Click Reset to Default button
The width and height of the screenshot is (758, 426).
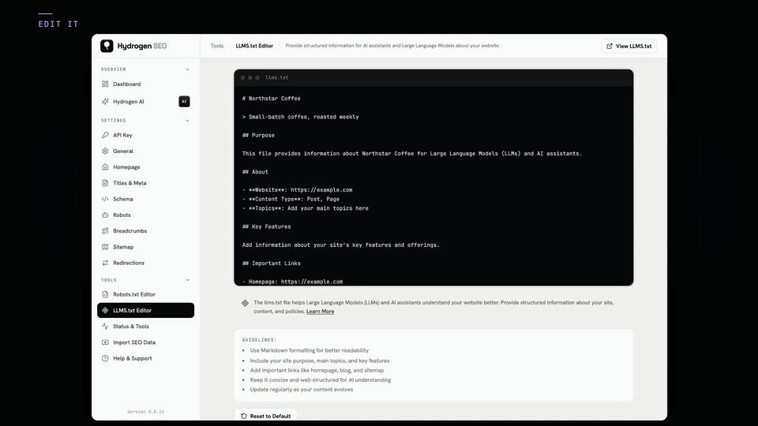point(265,416)
